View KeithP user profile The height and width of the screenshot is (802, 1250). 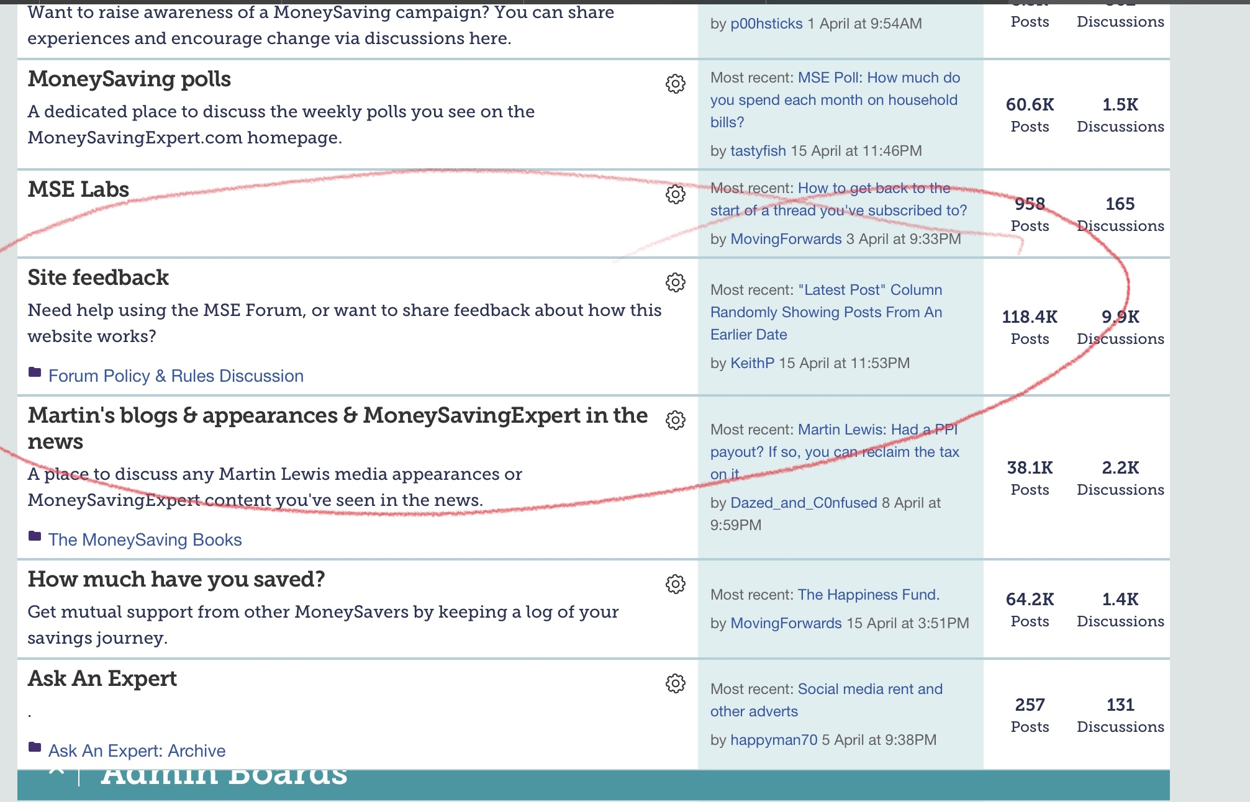(x=752, y=363)
